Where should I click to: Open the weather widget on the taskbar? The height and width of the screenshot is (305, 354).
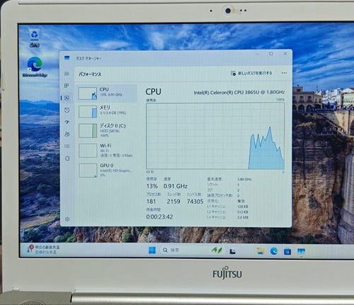tap(43, 249)
